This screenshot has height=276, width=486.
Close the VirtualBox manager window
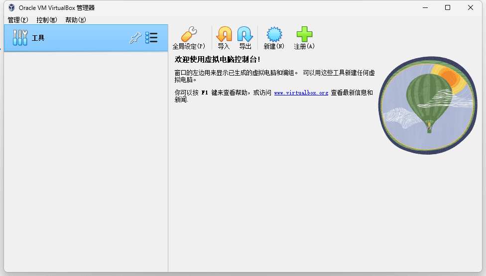(471, 7)
